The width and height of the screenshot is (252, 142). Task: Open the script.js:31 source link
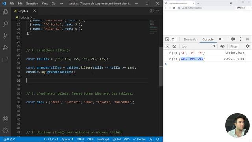click(234, 59)
